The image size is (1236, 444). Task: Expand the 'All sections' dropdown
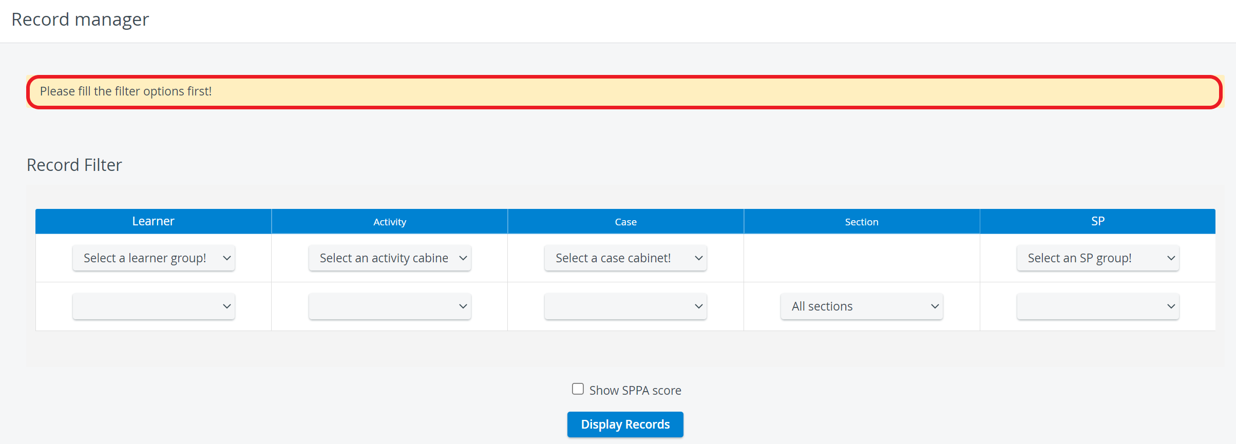click(862, 306)
